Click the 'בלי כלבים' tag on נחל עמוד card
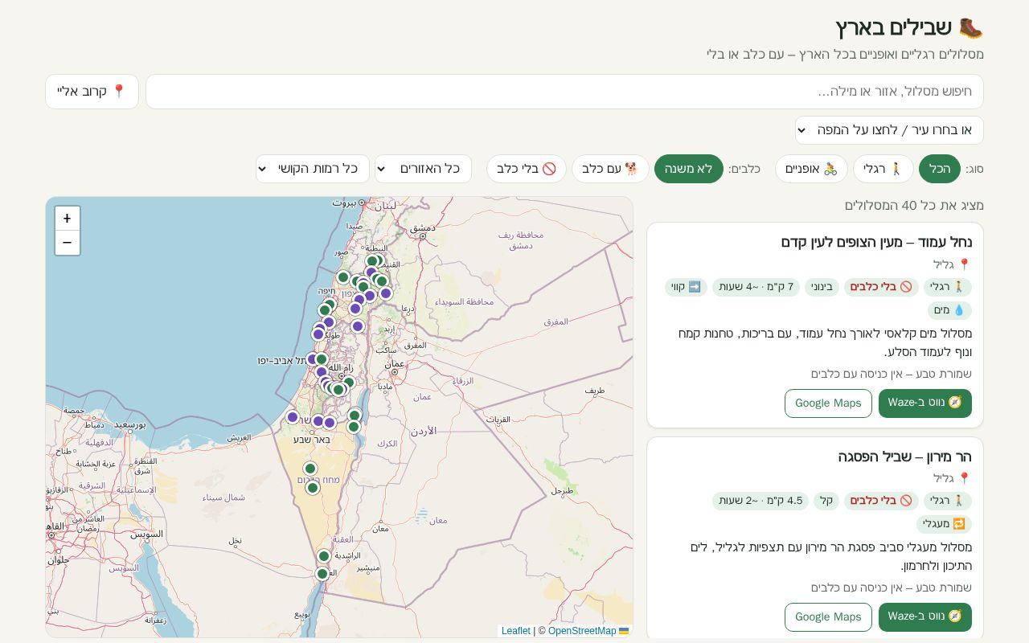 pos(881,287)
